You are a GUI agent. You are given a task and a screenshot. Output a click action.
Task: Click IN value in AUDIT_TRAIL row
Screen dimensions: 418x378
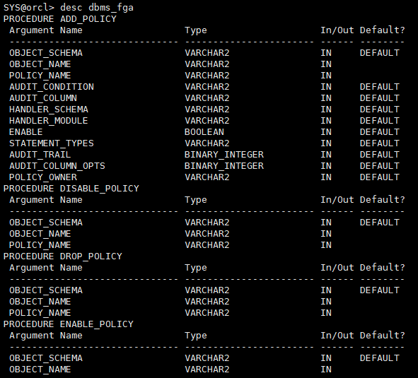[326, 155]
